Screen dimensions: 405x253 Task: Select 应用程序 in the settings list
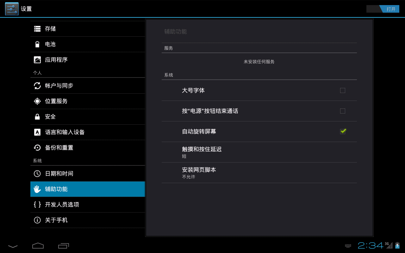click(x=88, y=60)
